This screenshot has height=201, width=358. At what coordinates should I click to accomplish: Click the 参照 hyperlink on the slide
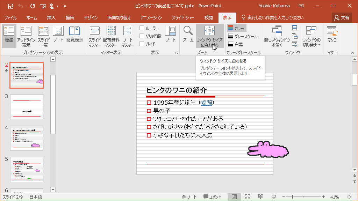pos(207,103)
